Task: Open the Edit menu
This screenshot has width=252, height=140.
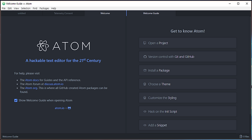Action: coord(10,8)
